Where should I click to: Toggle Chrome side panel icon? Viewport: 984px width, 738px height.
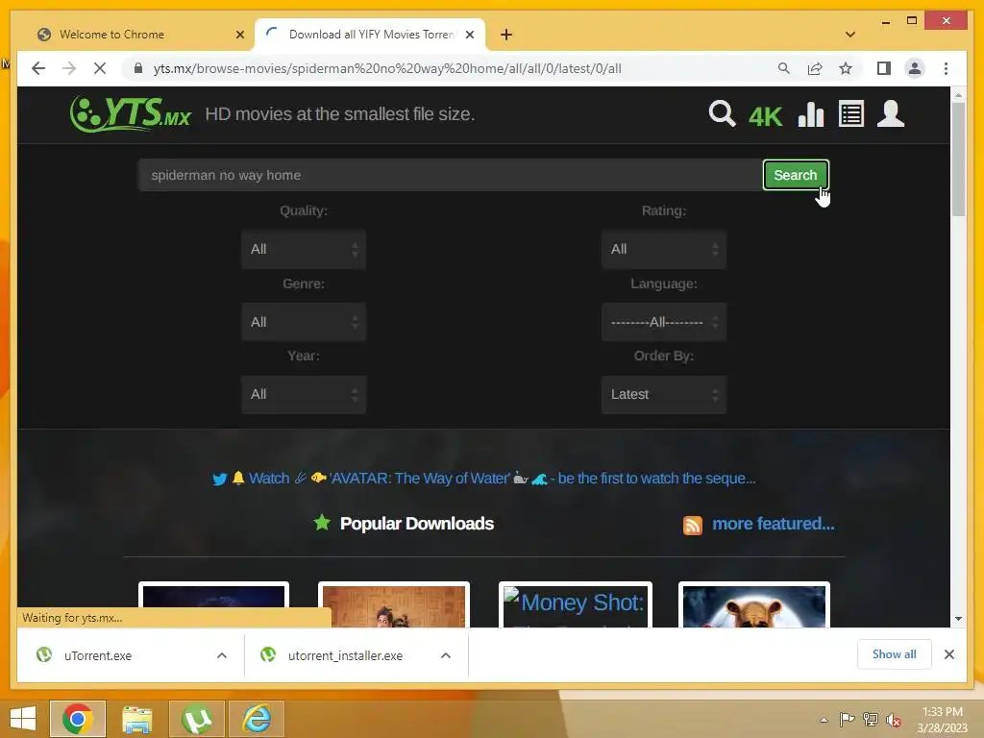pyautogui.click(x=884, y=68)
